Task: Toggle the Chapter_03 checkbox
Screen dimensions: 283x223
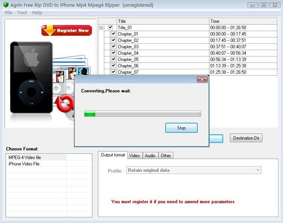Action: (x=113, y=46)
